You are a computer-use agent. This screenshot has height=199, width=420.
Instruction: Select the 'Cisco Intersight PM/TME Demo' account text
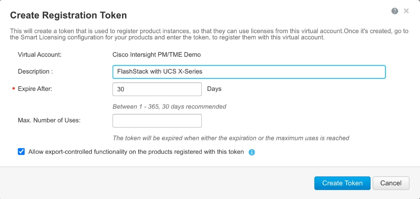pos(157,55)
